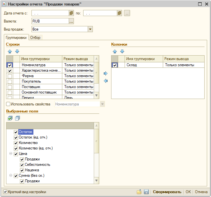
Task: Select the Покупатель grouping row name
Action: (x=31, y=81)
